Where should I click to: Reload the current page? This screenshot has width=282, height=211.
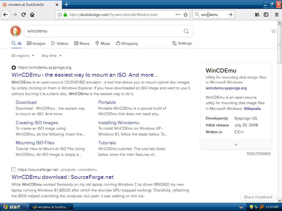(x=23, y=15)
